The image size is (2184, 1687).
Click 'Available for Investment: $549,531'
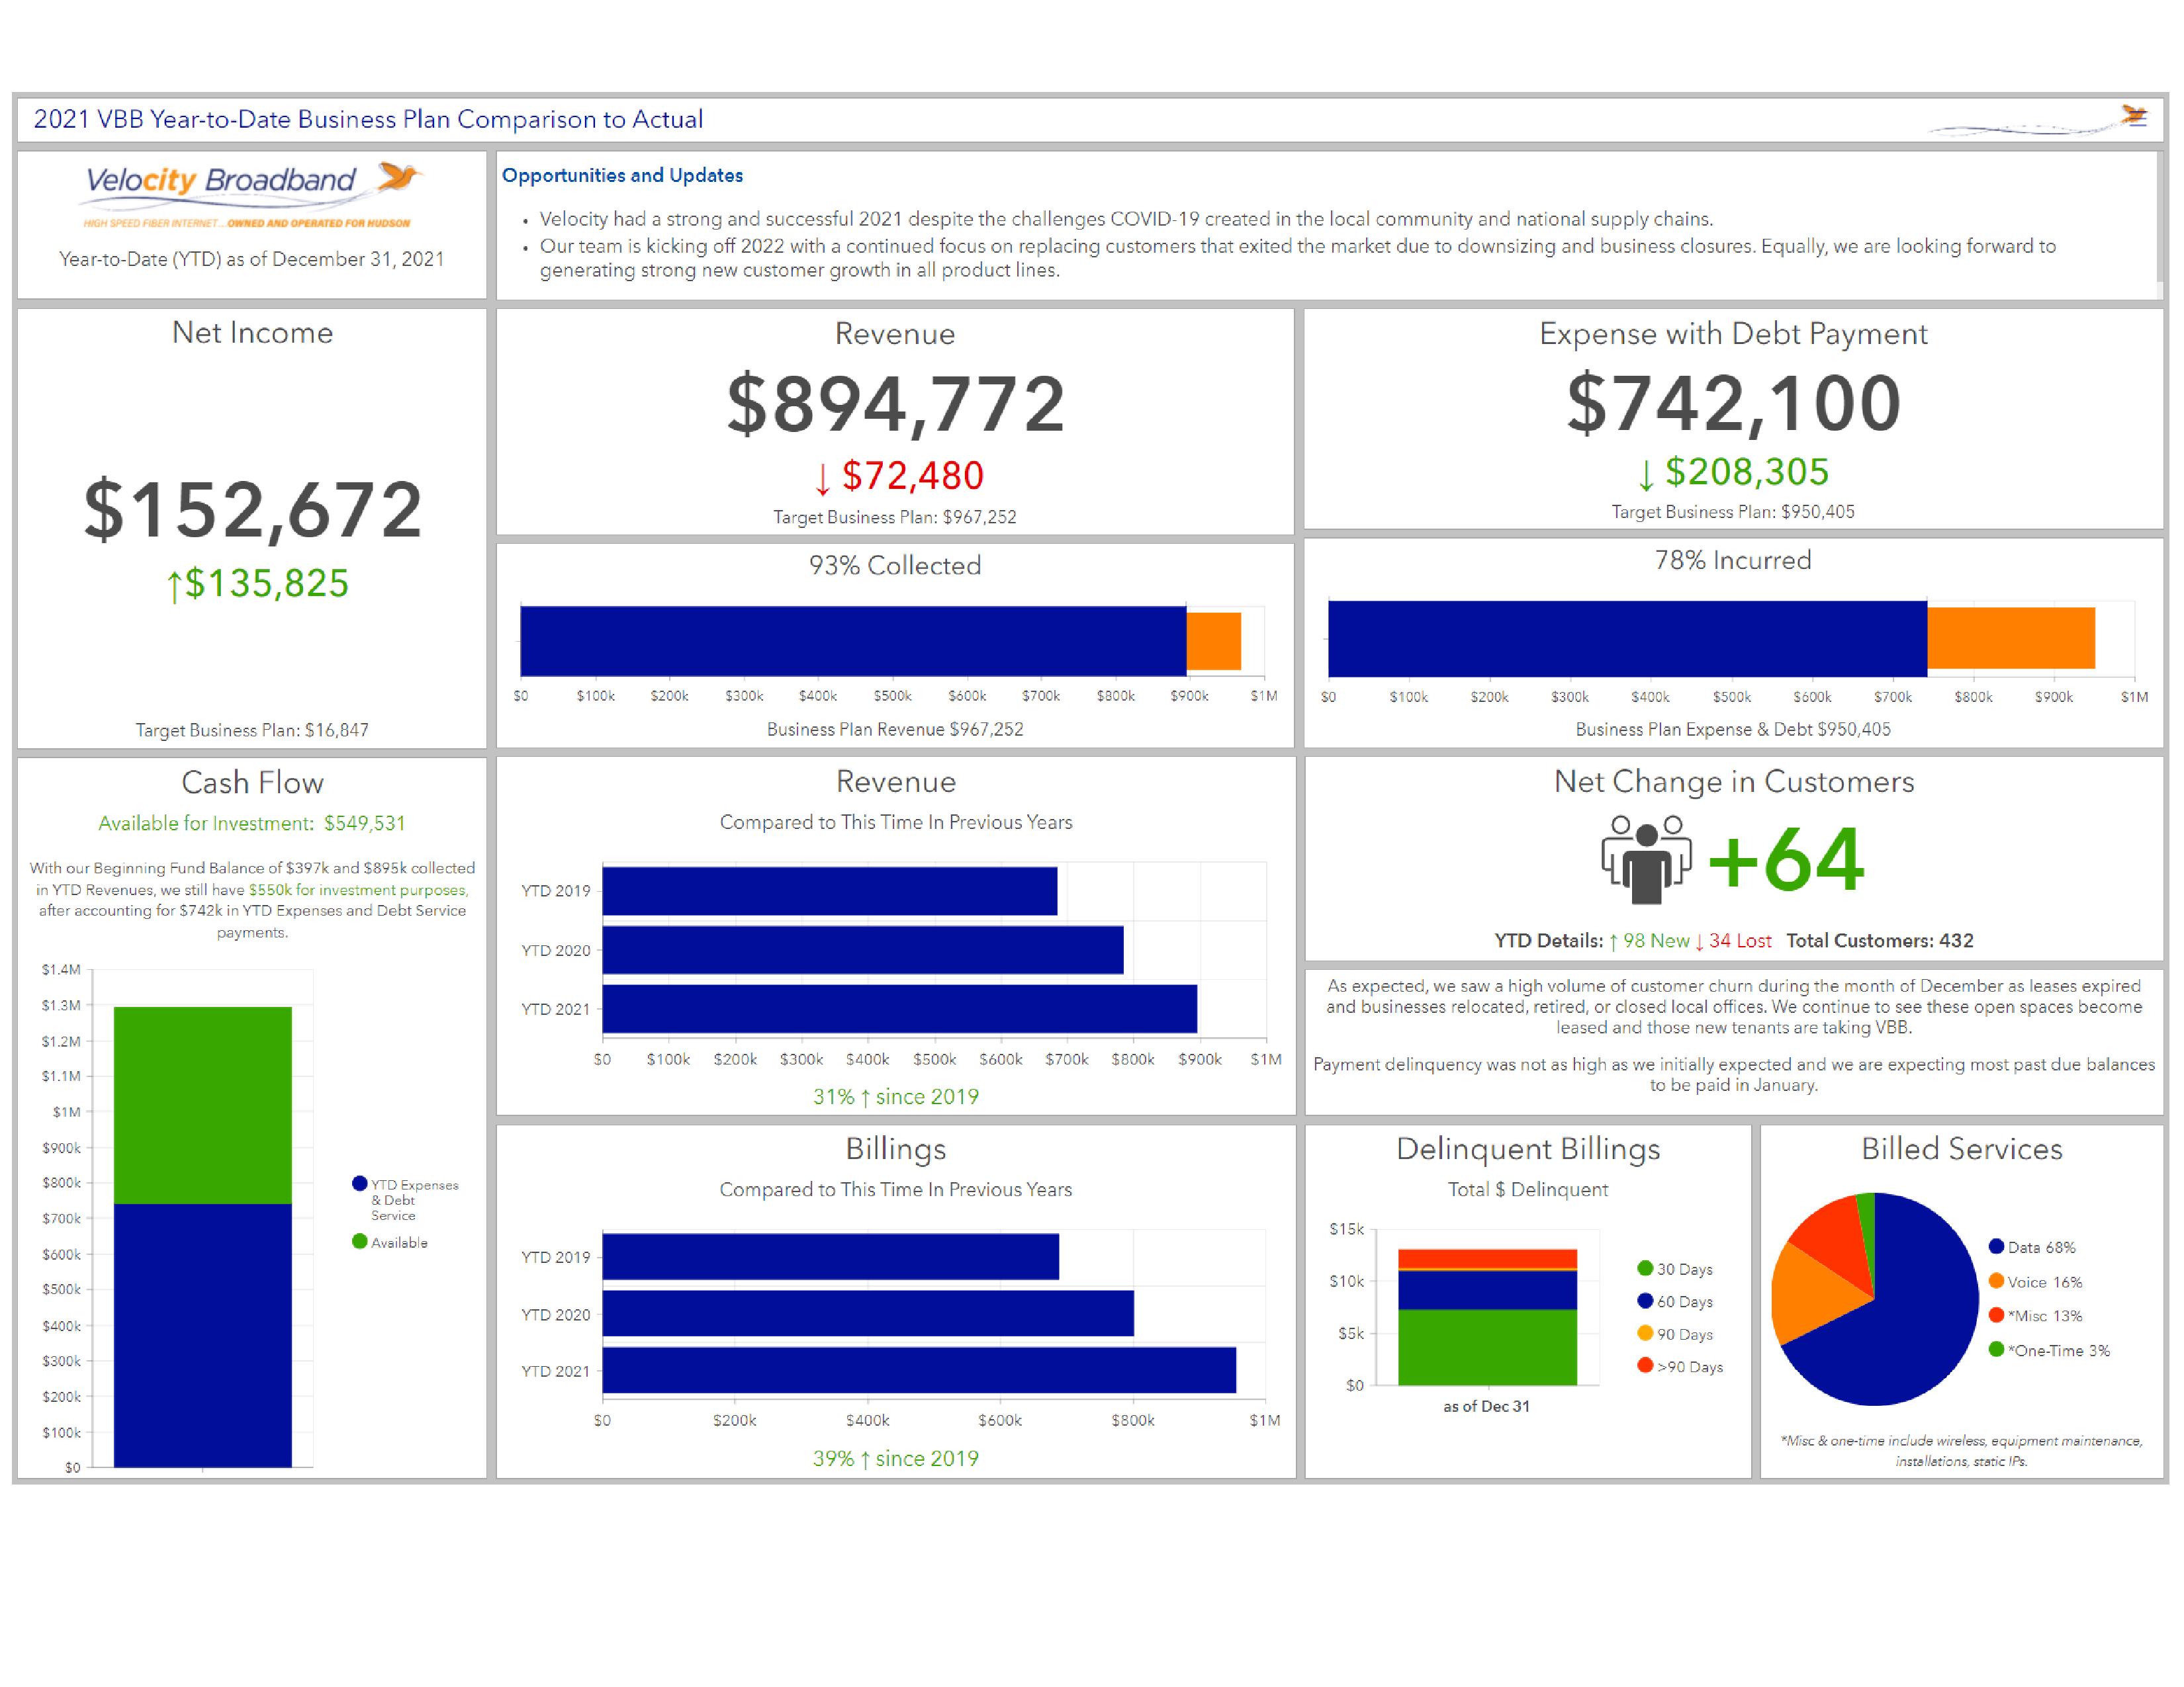pyautogui.click(x=252, y=824)
